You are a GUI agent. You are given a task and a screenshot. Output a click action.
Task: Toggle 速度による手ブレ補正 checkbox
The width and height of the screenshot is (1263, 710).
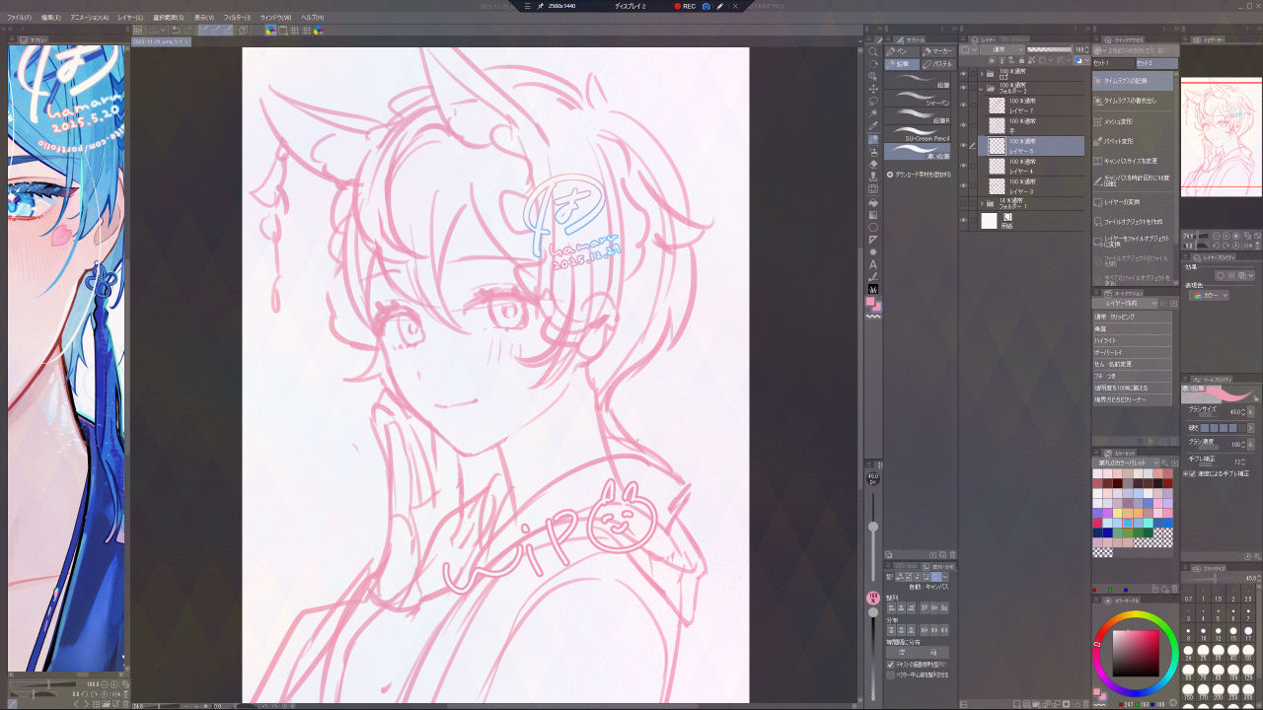point(1187,473)
